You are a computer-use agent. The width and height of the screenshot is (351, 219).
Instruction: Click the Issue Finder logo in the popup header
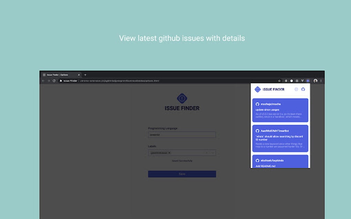258,89
